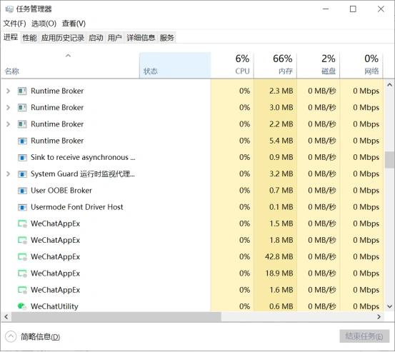Select the User OOBE Broker icon
Image resolution: width=395 pixels, height=352 pixels.
(x=22, y=191)
